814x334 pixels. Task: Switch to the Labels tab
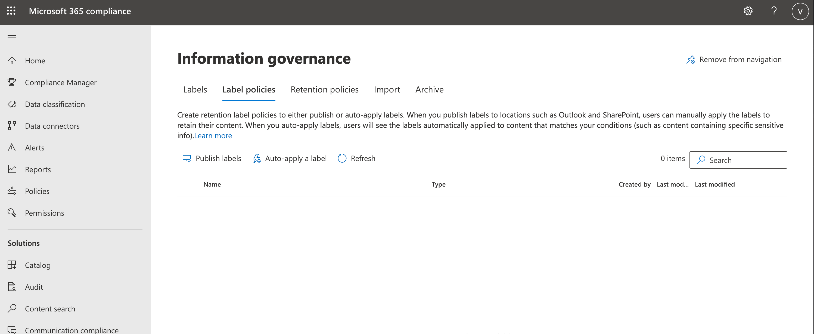(x=195, y=90)
